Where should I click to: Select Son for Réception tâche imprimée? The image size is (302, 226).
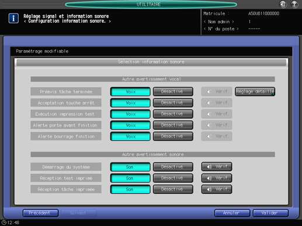[x=130, y=189]
